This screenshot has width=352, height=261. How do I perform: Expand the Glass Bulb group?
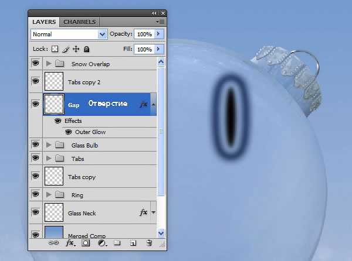click(49, 145)
